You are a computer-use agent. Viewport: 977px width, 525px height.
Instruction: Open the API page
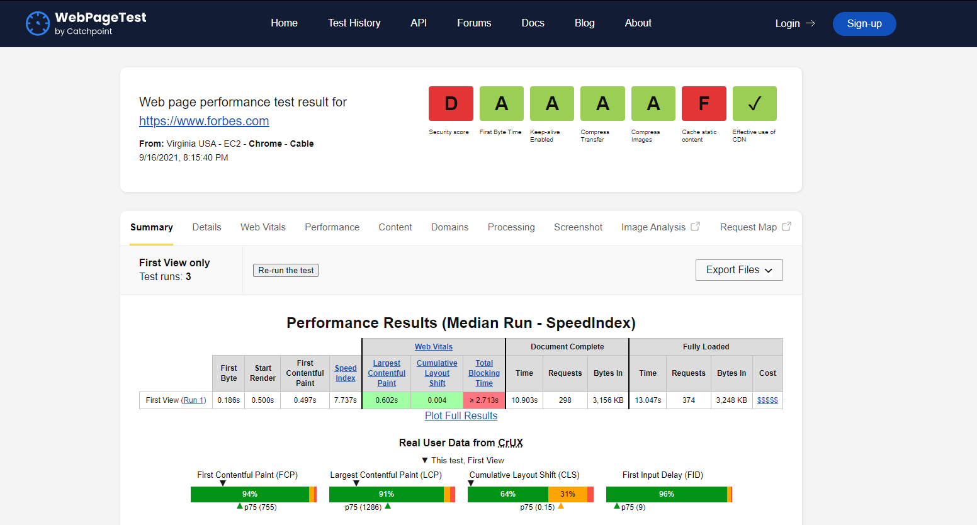[419, 23]
